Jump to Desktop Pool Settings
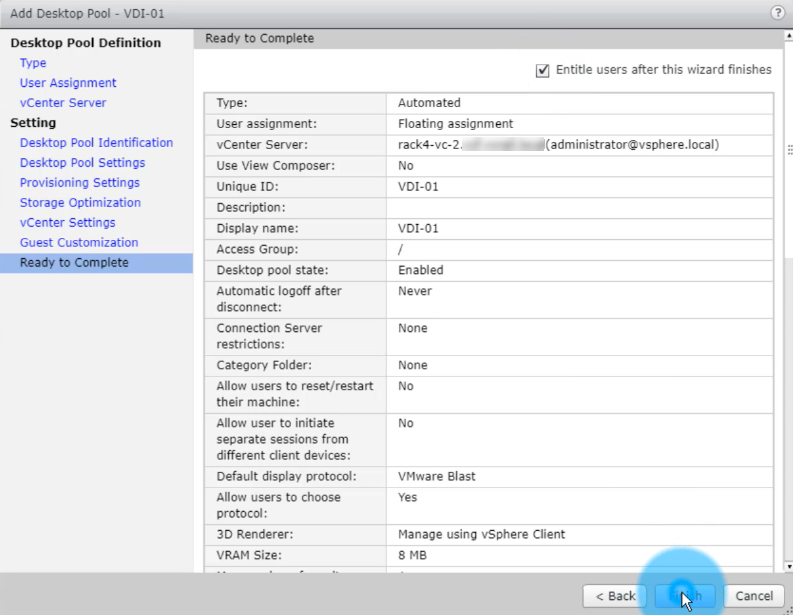 82,163
